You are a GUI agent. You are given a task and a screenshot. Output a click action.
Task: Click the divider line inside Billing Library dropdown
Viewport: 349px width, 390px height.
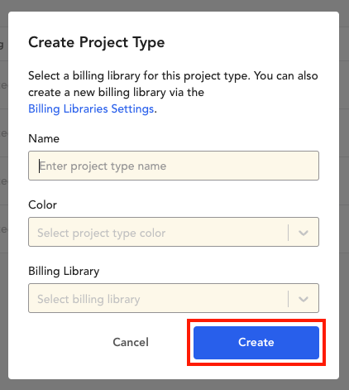[x=289, y=299]
